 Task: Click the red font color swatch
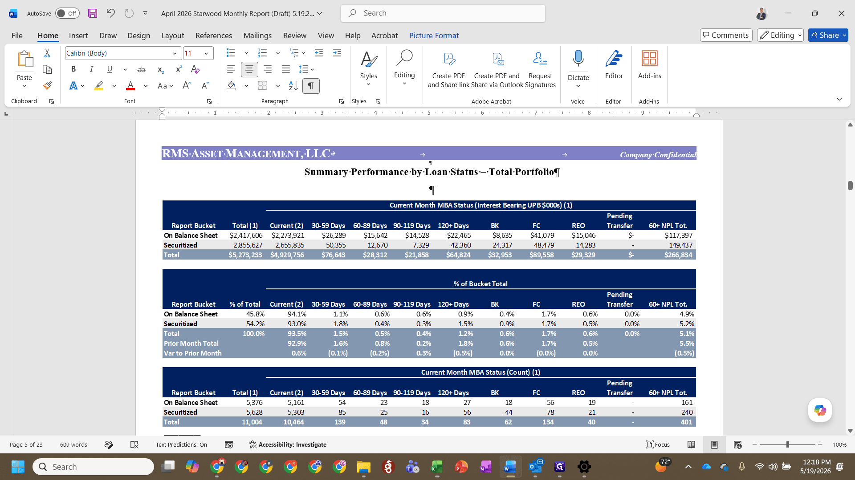pyautogui.click(x=130, y=86)
